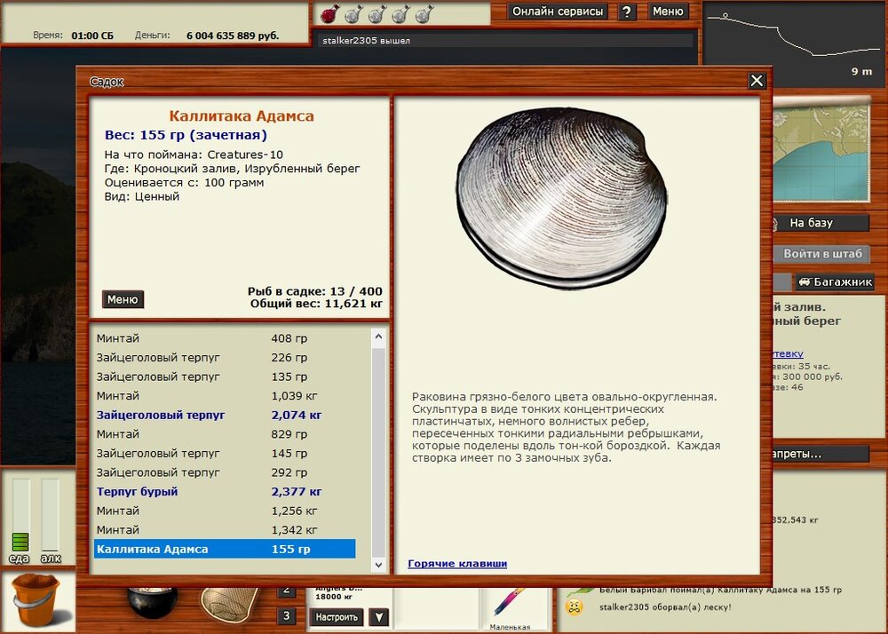
Task: Click the red potion flask icon
Action: pyautogui.click(x=328, y=13)
